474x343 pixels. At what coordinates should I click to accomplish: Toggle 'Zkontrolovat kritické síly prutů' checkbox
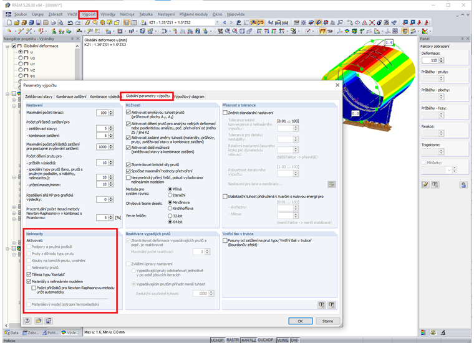[x=128, y=165]
